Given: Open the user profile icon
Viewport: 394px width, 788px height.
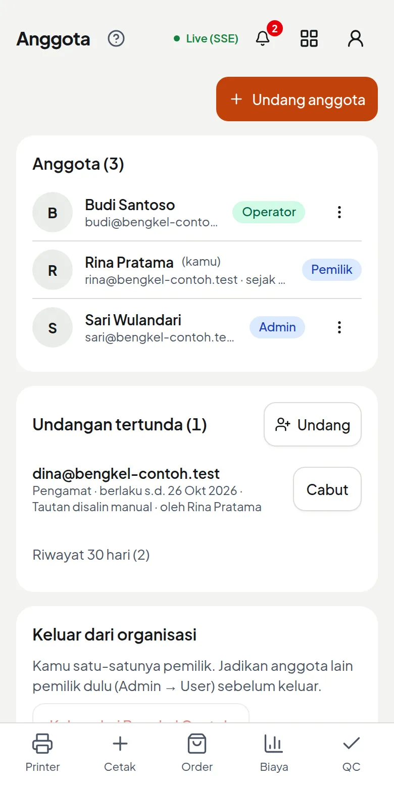Looking at the screenshot, I should point(356,38).
